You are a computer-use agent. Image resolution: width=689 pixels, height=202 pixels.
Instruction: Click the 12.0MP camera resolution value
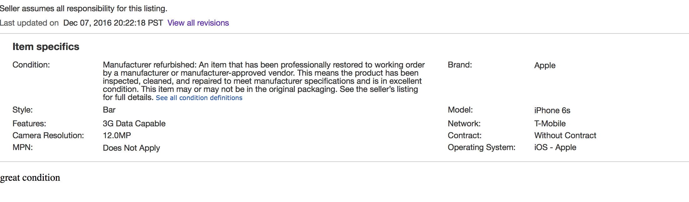[117, 135]
